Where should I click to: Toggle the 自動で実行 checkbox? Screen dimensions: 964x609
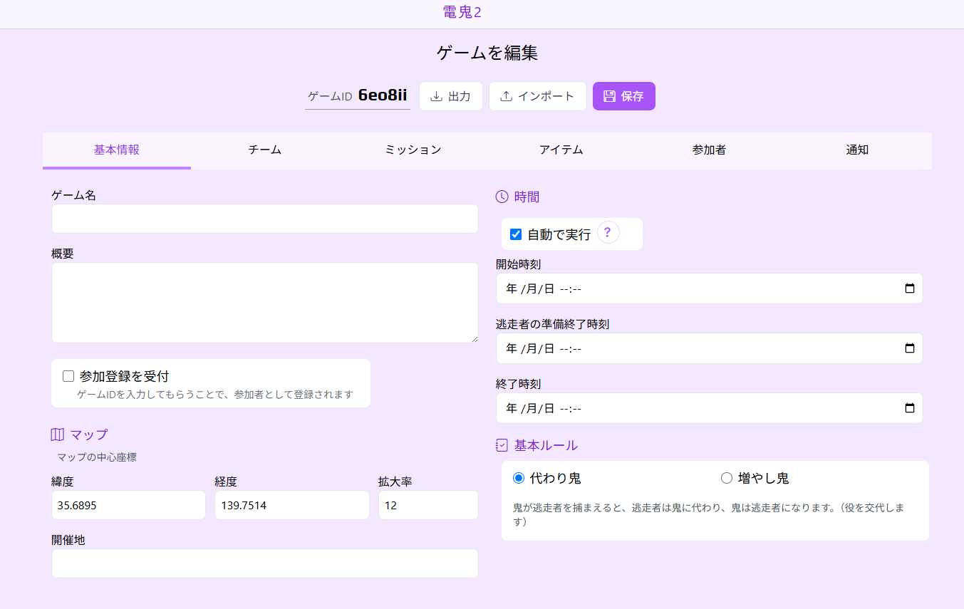point(516,234)
